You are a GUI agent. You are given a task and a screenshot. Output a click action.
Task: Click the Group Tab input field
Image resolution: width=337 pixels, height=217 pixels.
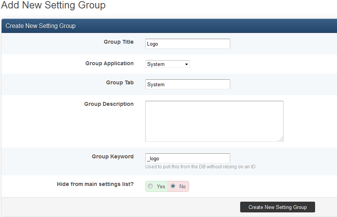(188, 84)
